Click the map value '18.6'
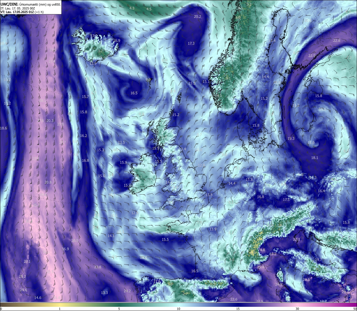 click(x=3, y=128)
